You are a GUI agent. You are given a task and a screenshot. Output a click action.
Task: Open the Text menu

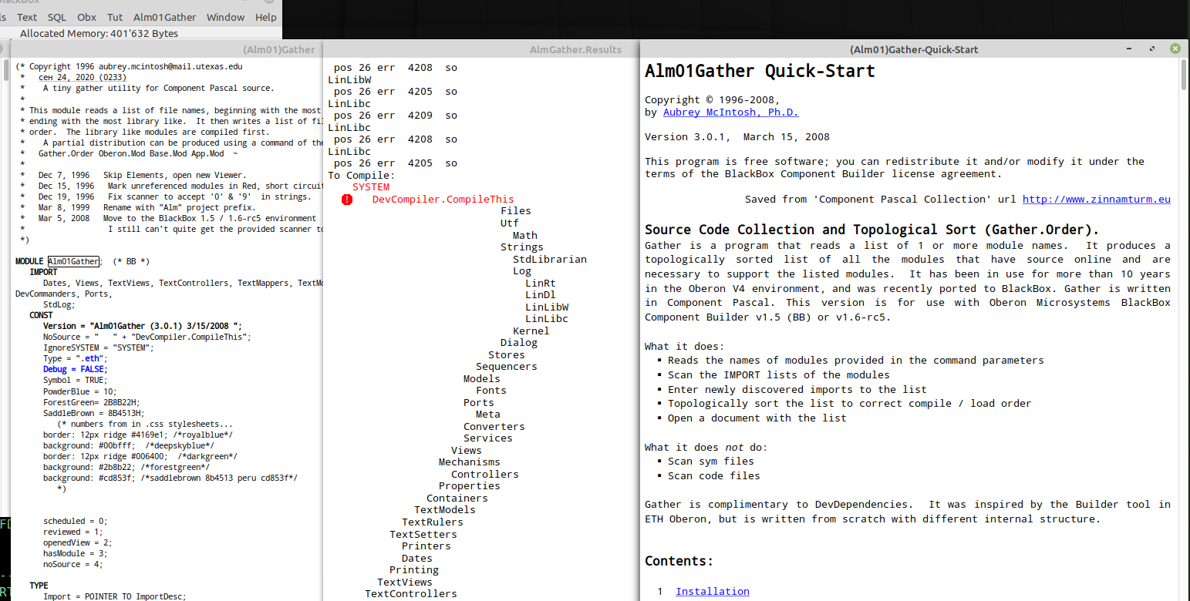[x=27, y=17]
